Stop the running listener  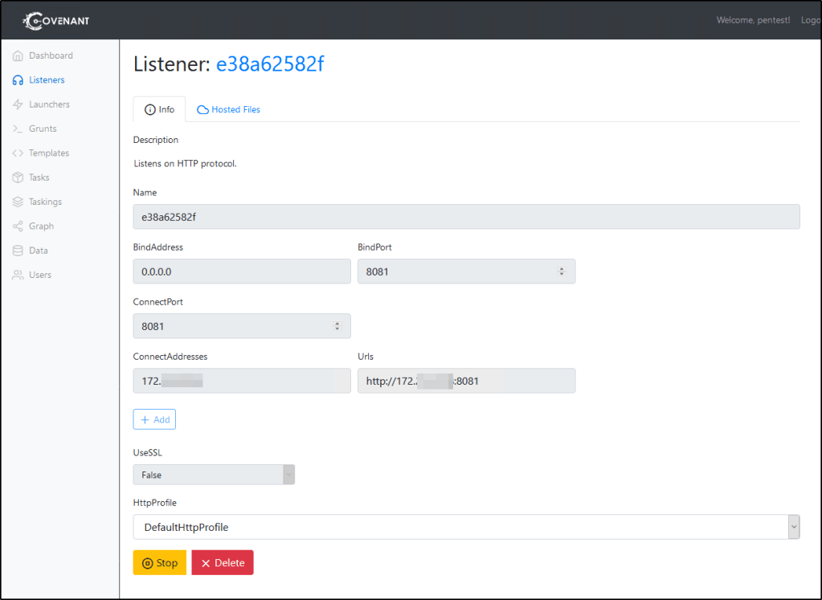pos(159,562)
